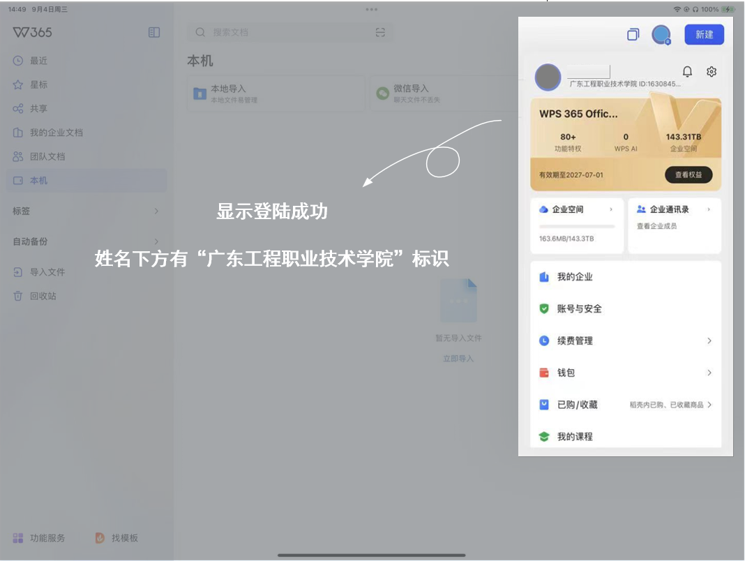Toggle the sidebar collapse icon
Image resolution: width=745 pixels, height=561 pixels.
tap(154, 32)
